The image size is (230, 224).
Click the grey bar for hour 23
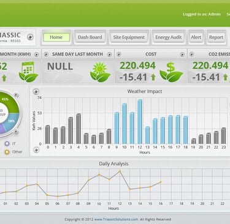[223, 136]
